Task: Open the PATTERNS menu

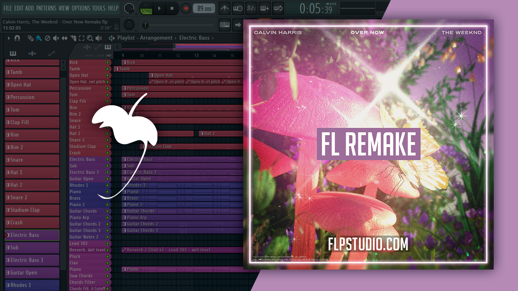Action: pos(47,8)
